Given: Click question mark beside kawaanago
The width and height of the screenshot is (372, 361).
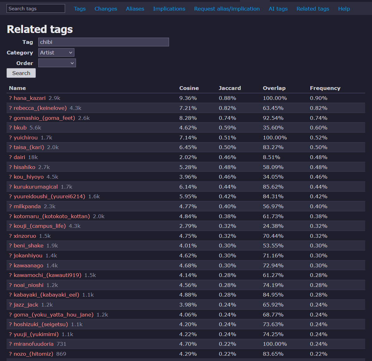Looking at the screenshot, I should pyautogui.click(x=10, y=266).
